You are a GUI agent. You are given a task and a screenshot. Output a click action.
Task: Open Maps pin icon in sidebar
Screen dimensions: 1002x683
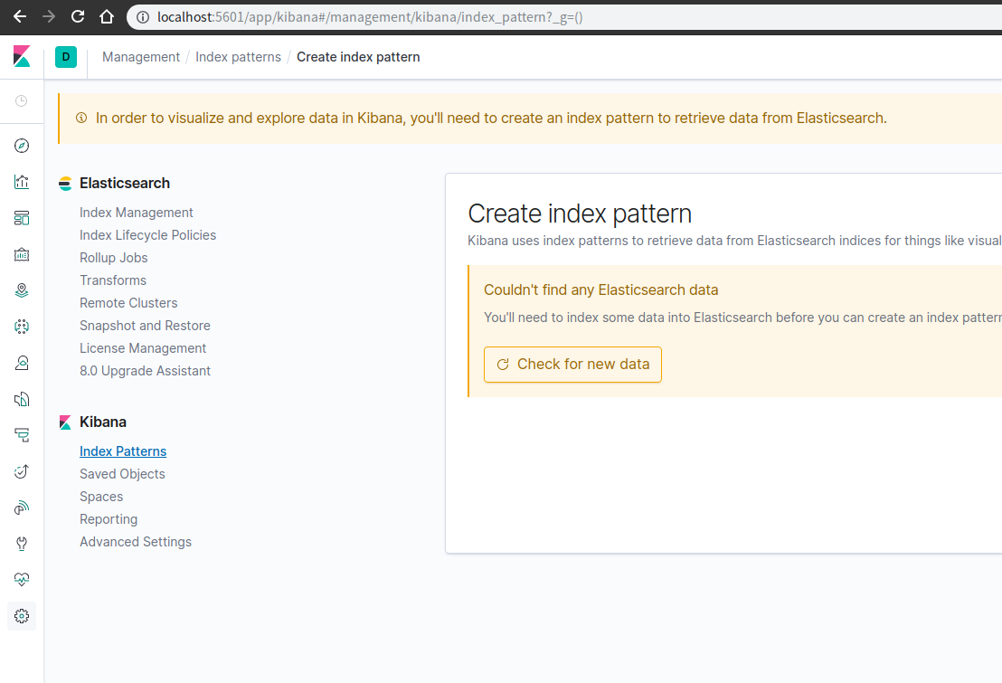pyautogui.click(x=22, y=290)
